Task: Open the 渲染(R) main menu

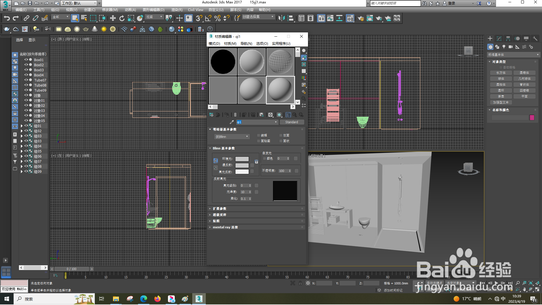Action: pos(177,10)
